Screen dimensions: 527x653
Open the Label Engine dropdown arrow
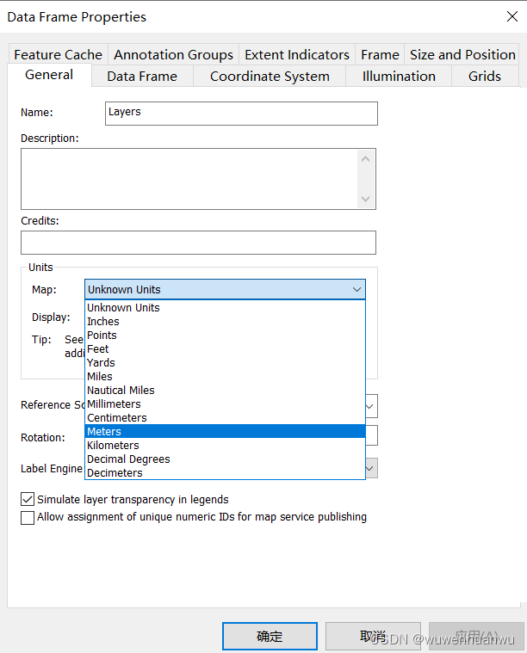click(370, 469)
